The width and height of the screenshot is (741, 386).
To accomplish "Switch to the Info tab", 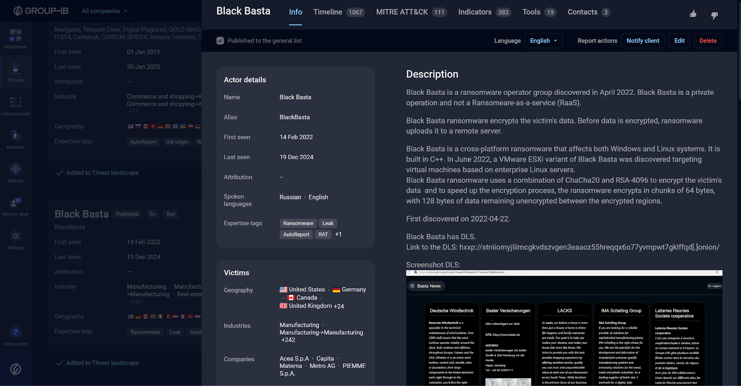I will tap(295, 12).
